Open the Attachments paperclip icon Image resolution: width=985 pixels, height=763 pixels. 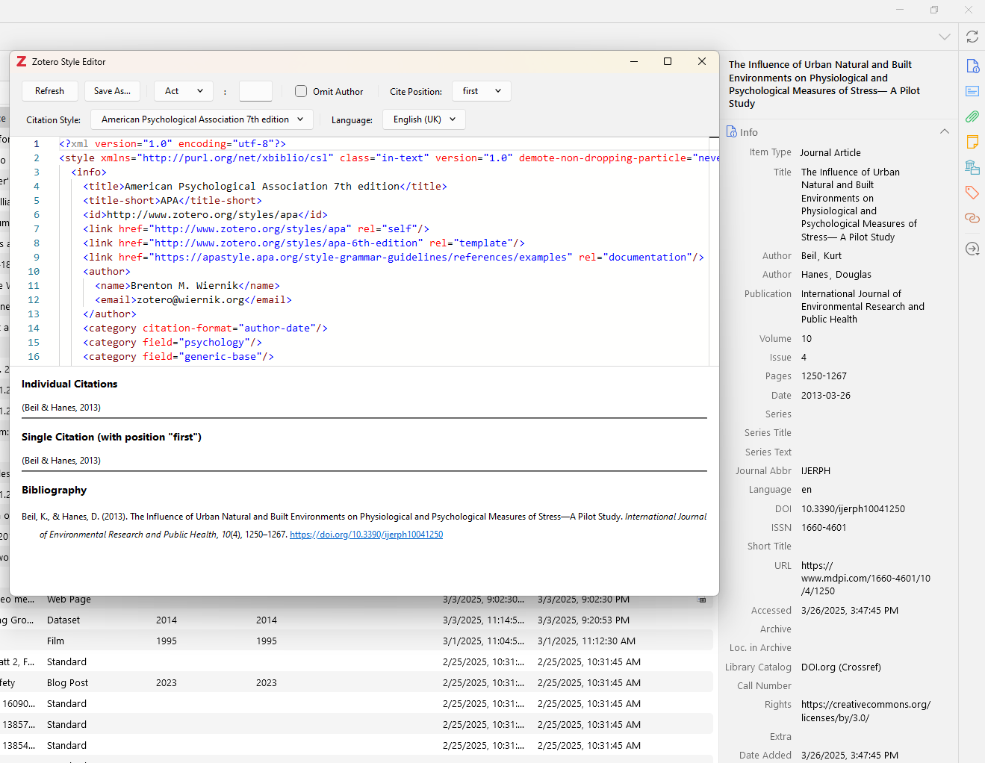(x=972, y=116)
